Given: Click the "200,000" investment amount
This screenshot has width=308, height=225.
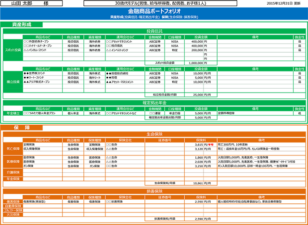Looking at the screenshot, I should [x=197, y=50].
